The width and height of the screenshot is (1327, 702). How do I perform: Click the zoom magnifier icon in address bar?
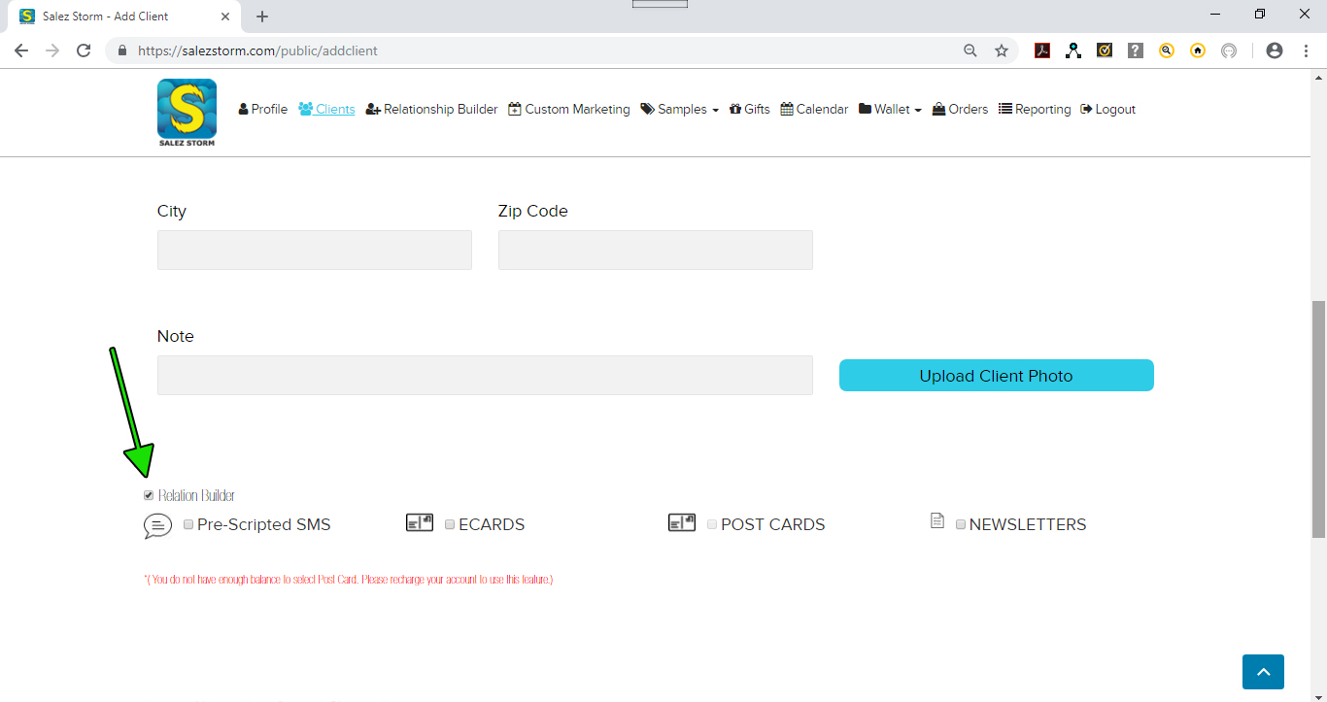click(x=970, y=50)
